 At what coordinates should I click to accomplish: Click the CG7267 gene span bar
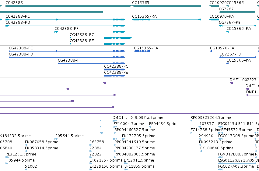(237, 12)
